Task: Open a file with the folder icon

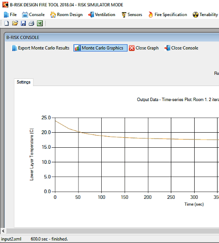Action: pos(15,23)
